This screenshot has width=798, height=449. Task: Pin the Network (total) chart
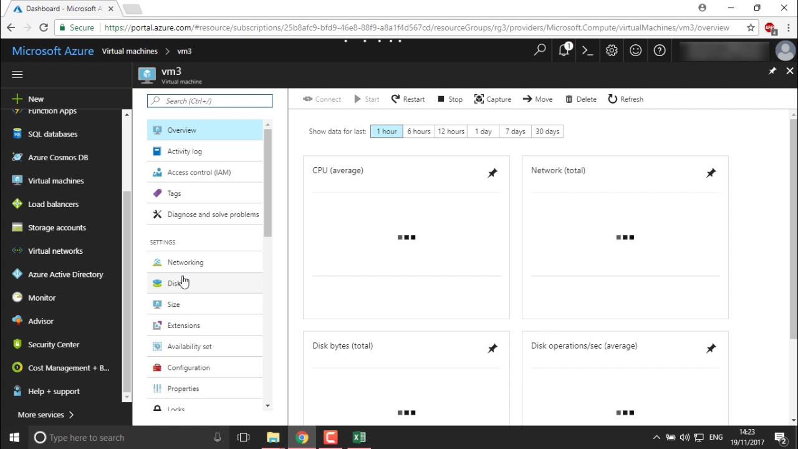click(711, 173)
